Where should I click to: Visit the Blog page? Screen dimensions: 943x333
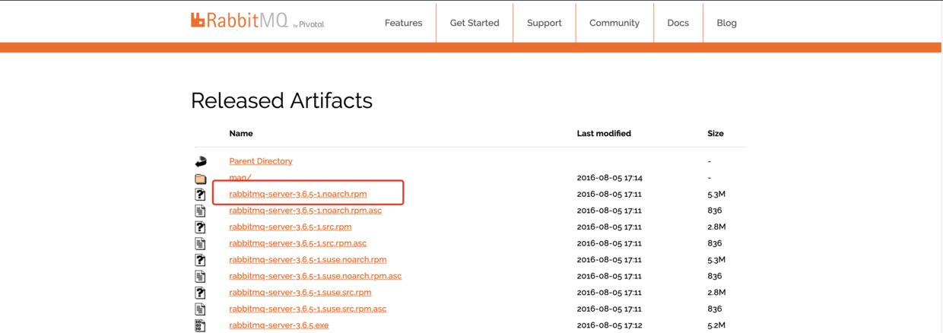726,23
